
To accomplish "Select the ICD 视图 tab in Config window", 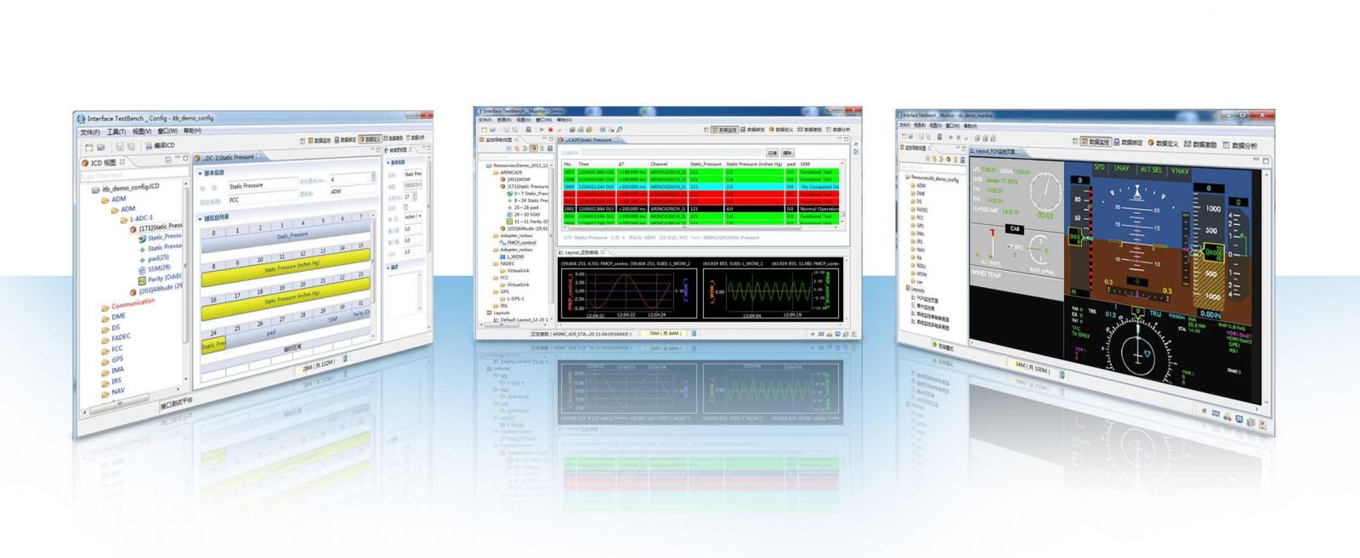I will click(x=103, y=162).
